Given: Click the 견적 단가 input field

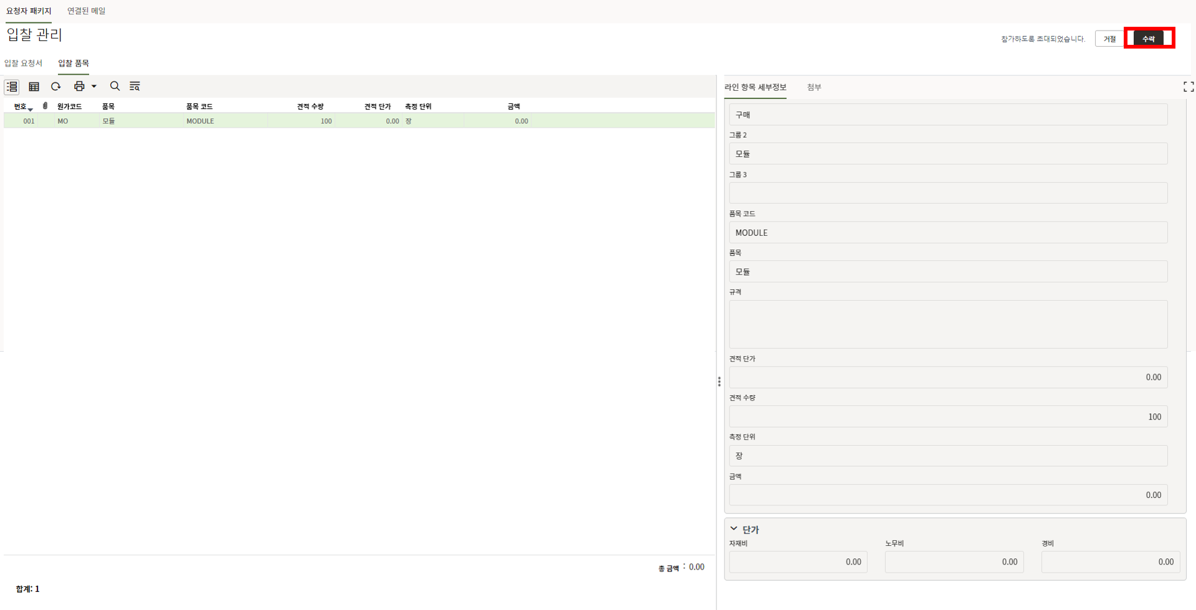Looking at the screenshot, I should [x=947, y=377].
